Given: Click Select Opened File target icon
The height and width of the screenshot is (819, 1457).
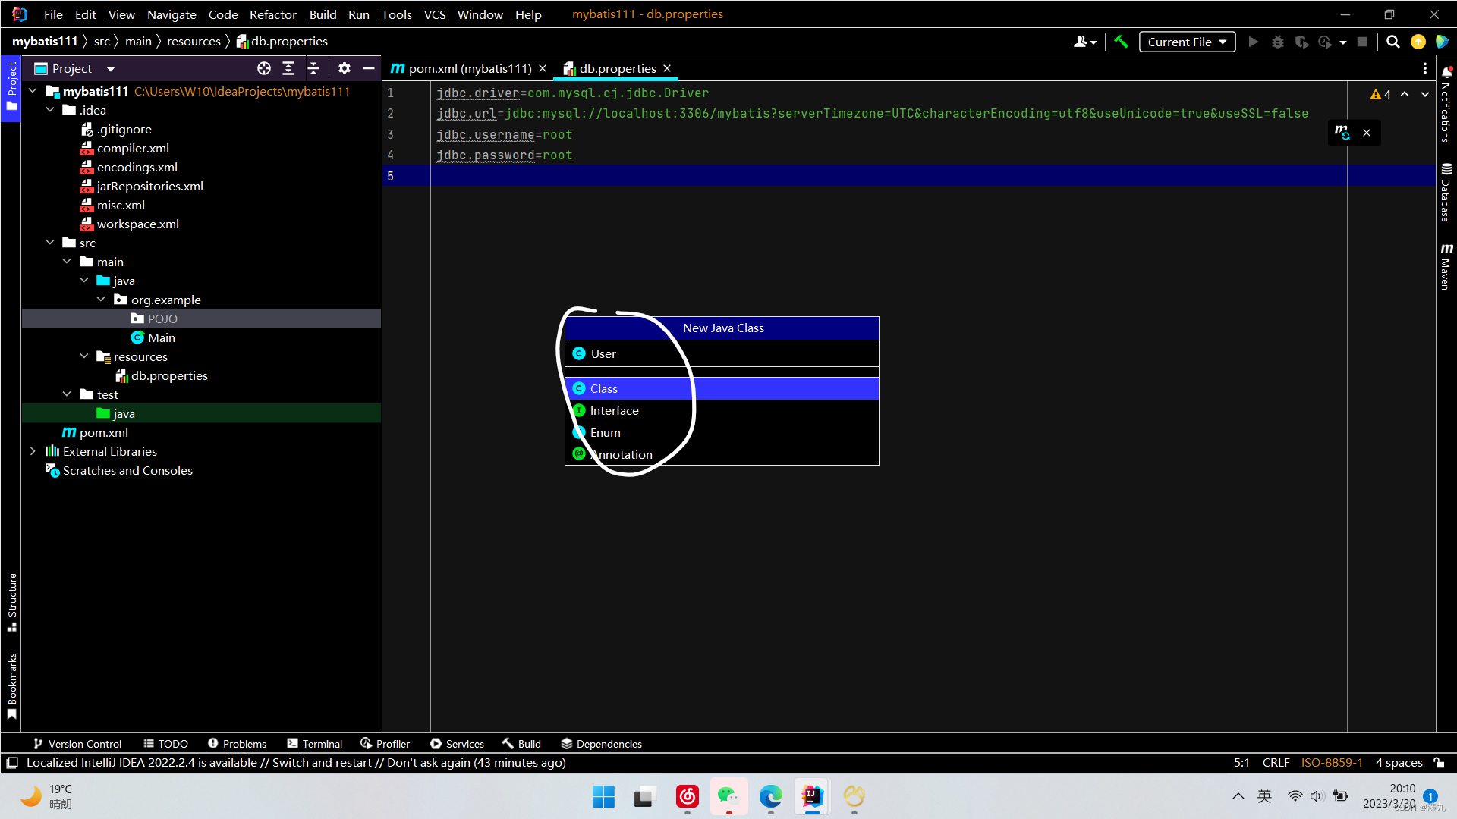Looking at the screenshot, I should [263, 68].
